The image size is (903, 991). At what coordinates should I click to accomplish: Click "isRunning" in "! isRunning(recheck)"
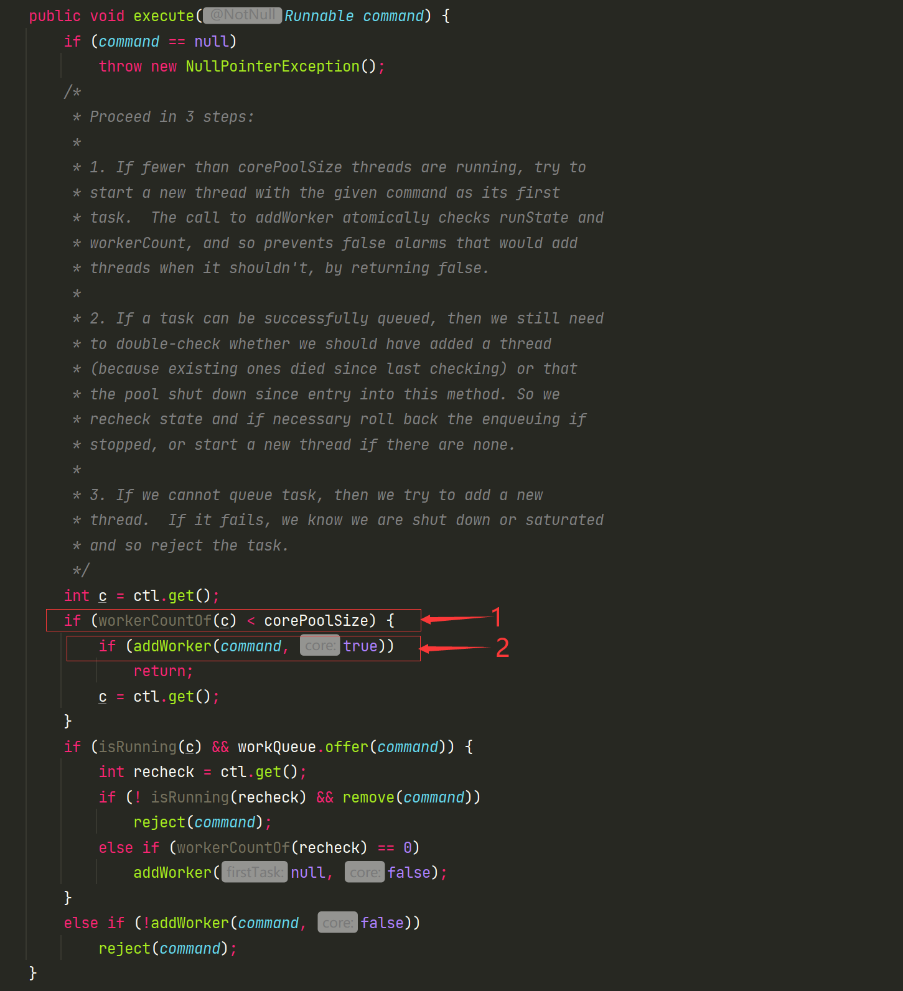[x=190, y=798]
